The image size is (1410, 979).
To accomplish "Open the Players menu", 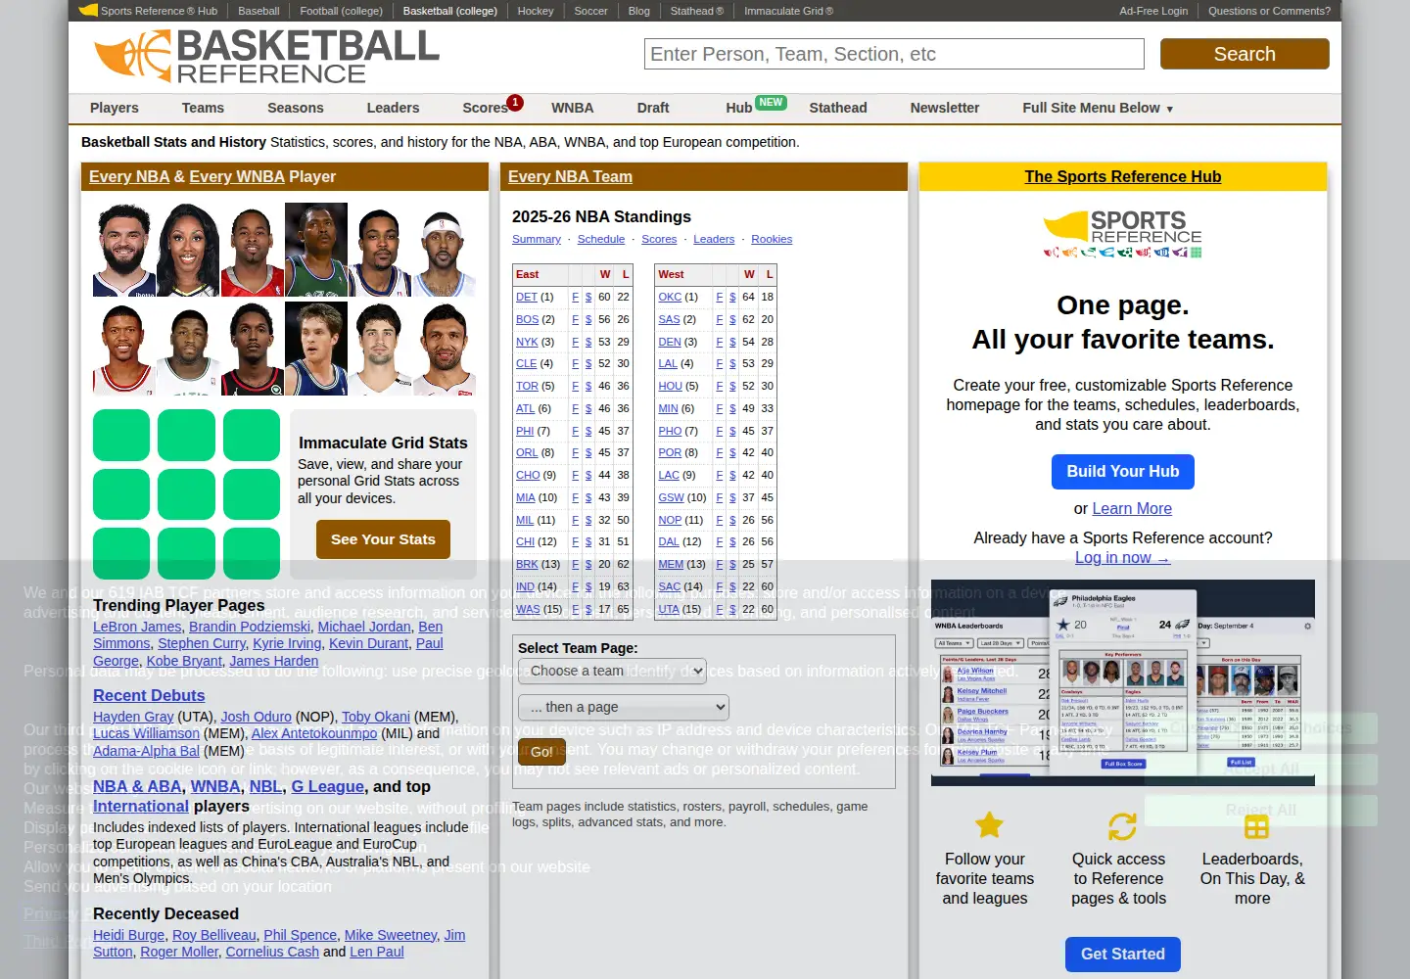I will pyautogui.click(x=114, y=108).
